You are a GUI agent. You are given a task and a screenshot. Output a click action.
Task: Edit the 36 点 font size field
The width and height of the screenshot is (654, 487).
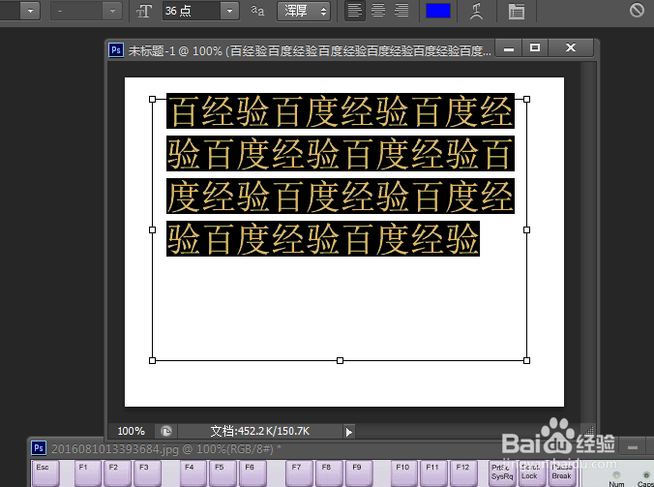tap(192, 11)
